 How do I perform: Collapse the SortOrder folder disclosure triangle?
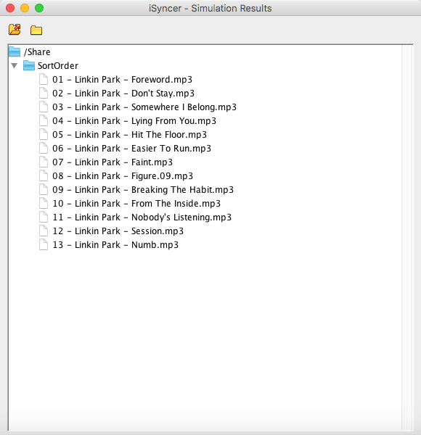(x=15, y=66)
